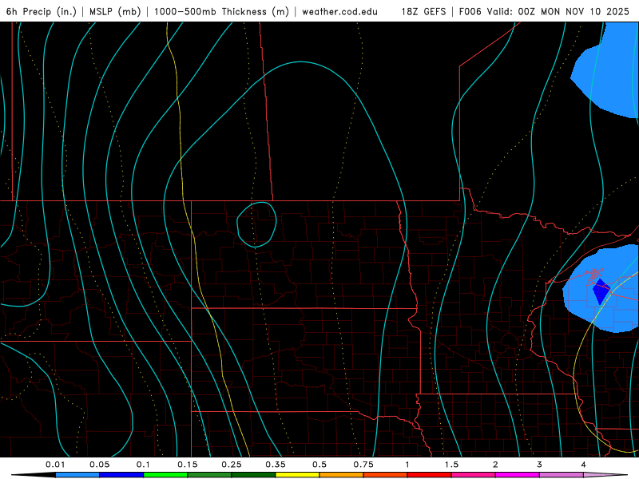The width and height of the screenshot is (639, 479).
Task: Click the '6h Precip (in.)' title text
Action: [42, 11]
